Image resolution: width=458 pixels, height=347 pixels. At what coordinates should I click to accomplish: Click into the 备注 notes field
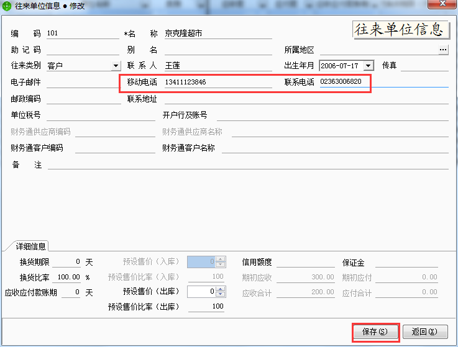248,164
